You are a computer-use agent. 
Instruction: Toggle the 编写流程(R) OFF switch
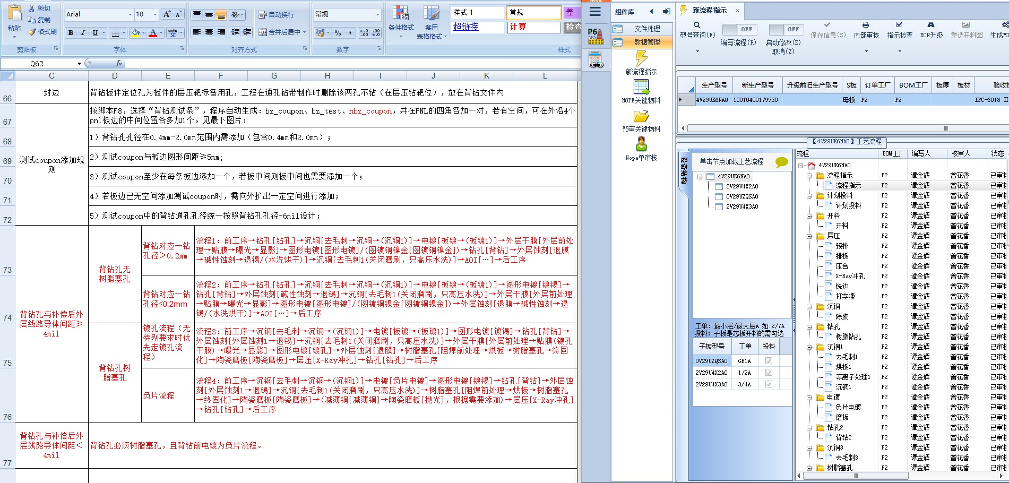739,29
